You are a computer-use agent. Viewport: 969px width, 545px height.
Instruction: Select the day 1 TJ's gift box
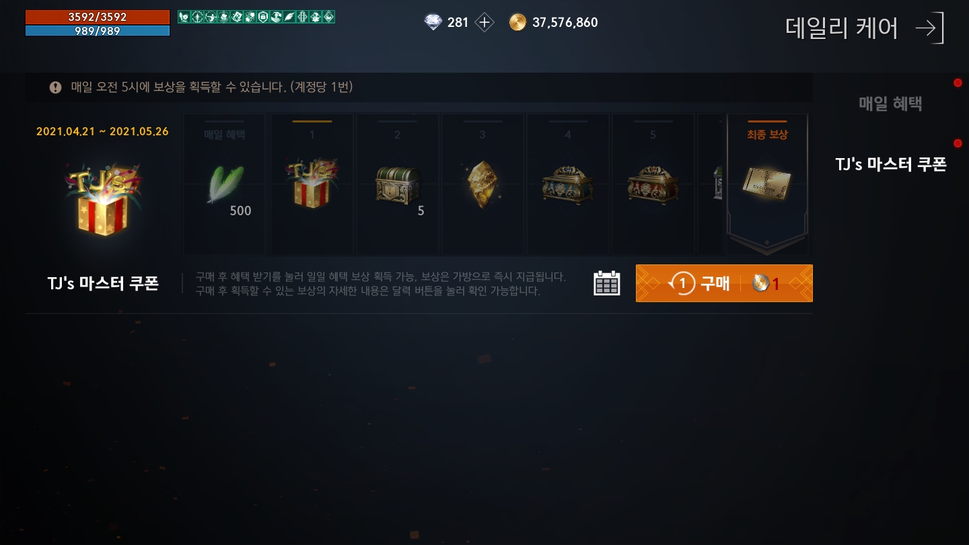click(x=312, y=182)
